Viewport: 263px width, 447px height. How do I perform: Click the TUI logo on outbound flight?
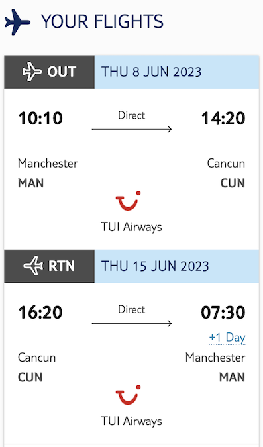[x=128, y=201]
